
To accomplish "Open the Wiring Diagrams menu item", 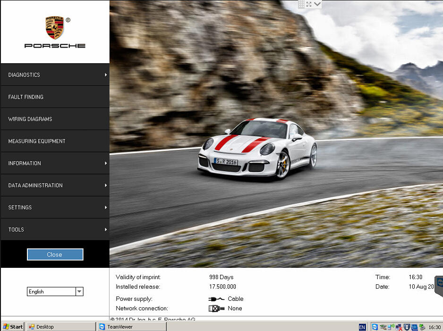I will point(30,119).
